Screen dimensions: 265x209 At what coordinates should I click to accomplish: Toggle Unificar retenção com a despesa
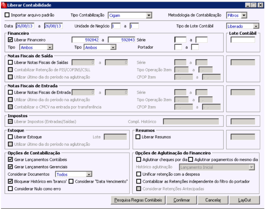(139, 174)
